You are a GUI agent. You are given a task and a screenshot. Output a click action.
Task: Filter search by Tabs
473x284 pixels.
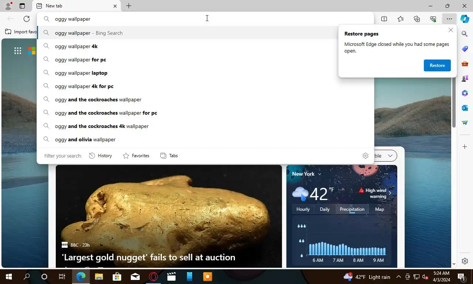169,156
